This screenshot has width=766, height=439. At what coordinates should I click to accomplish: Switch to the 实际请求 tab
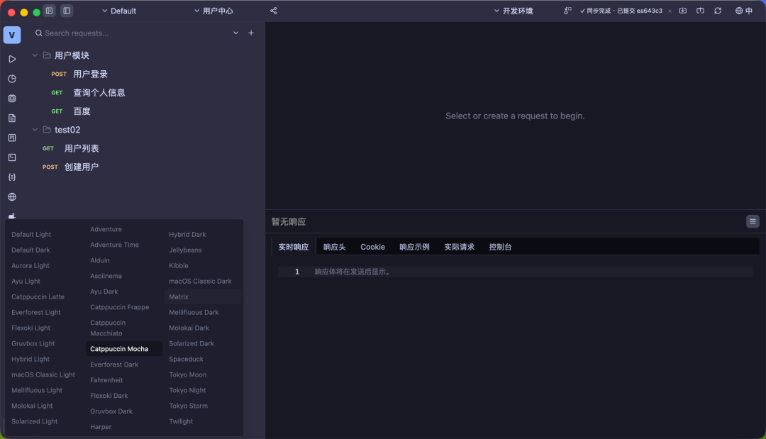click(459, 247)
